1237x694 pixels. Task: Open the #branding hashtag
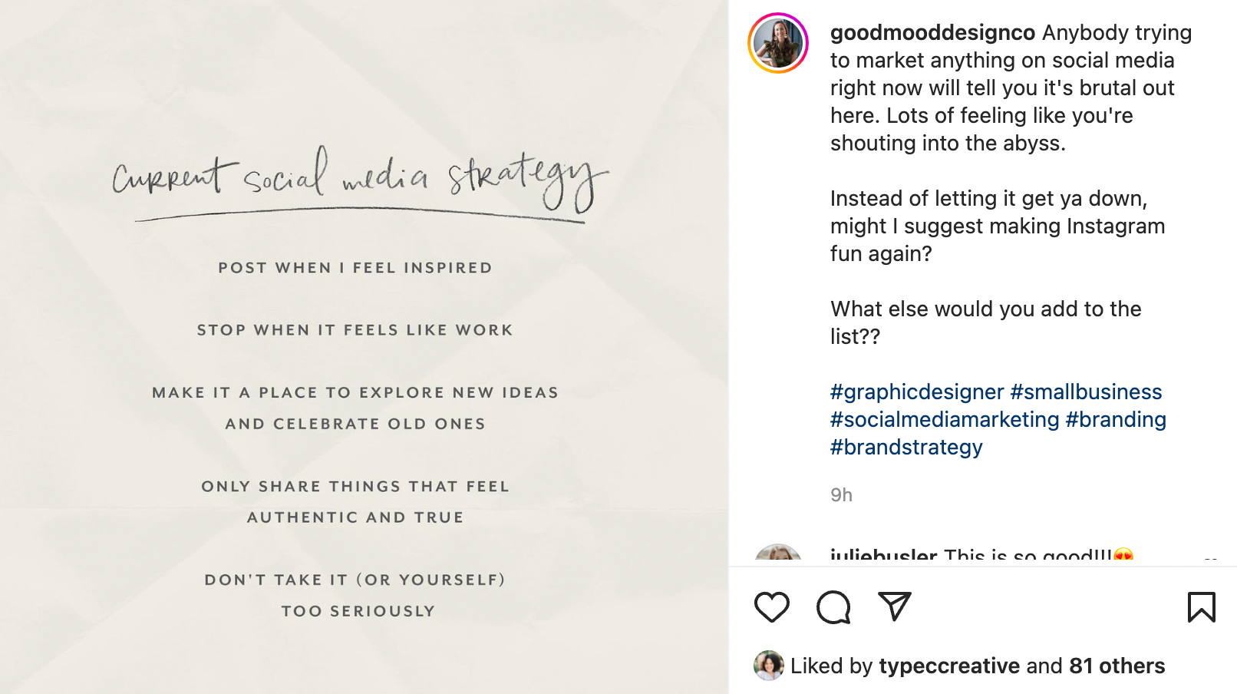pos(1116,419)
